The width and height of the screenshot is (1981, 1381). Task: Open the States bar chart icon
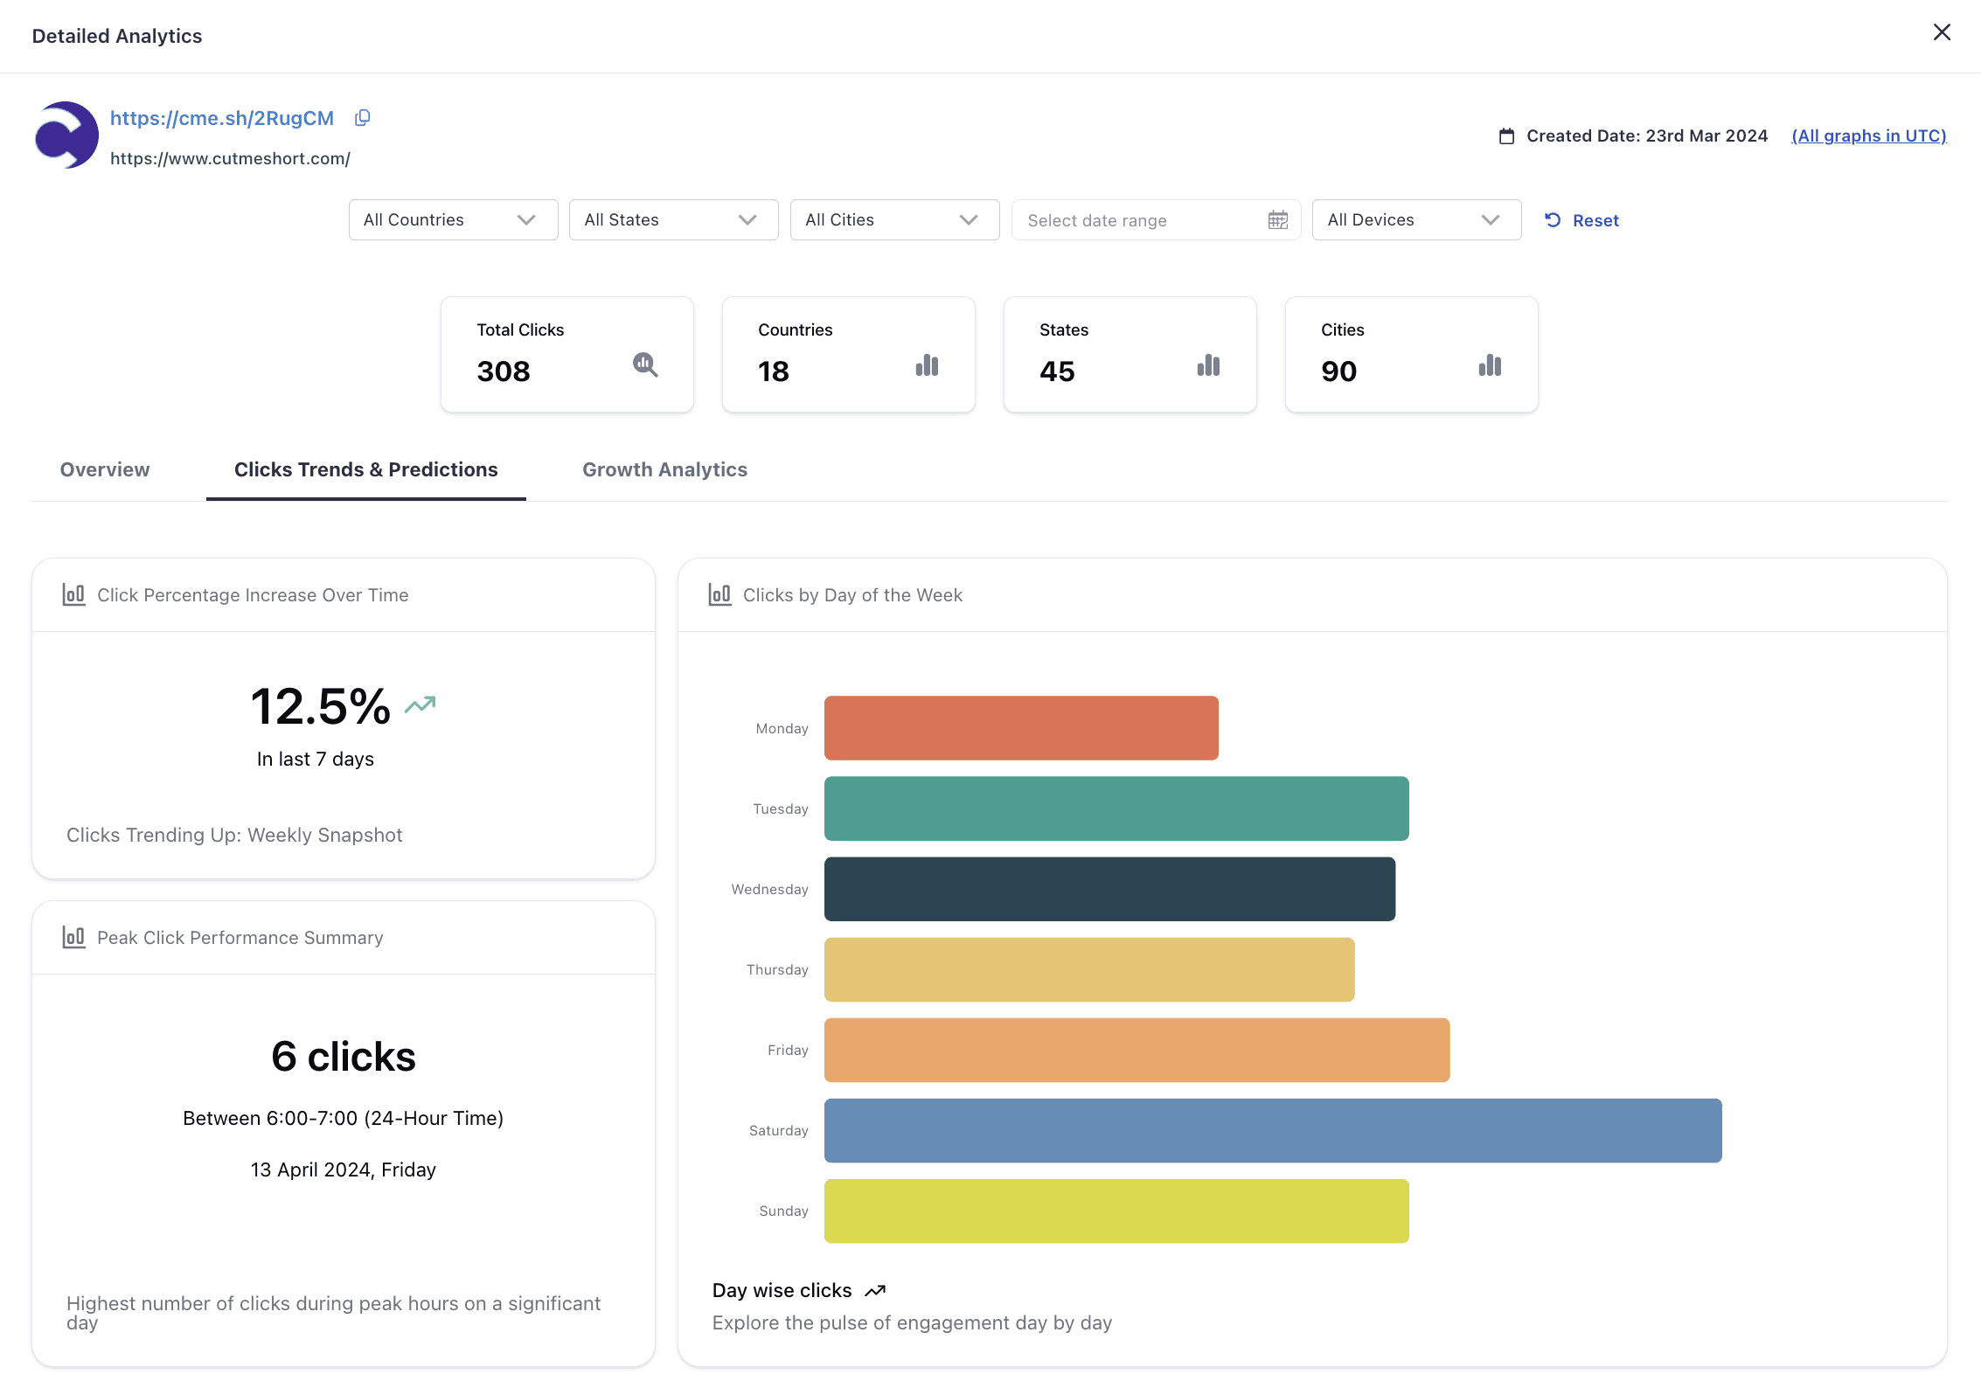point(1208,365)
